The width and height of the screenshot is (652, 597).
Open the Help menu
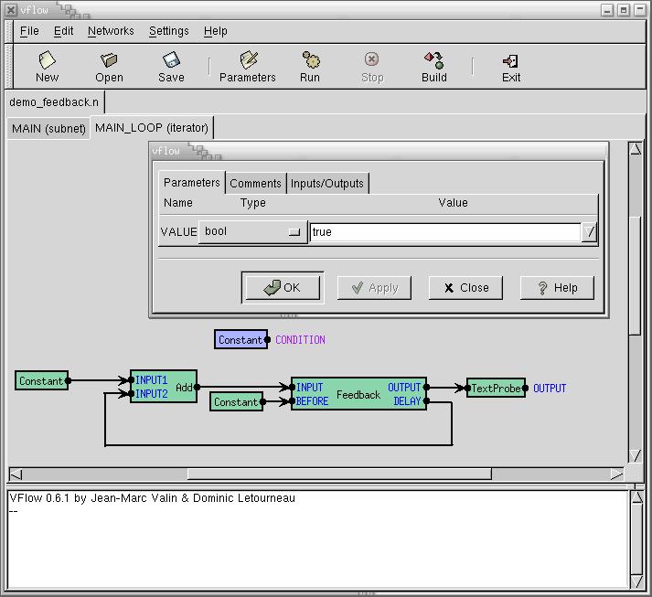pos(216,31)
